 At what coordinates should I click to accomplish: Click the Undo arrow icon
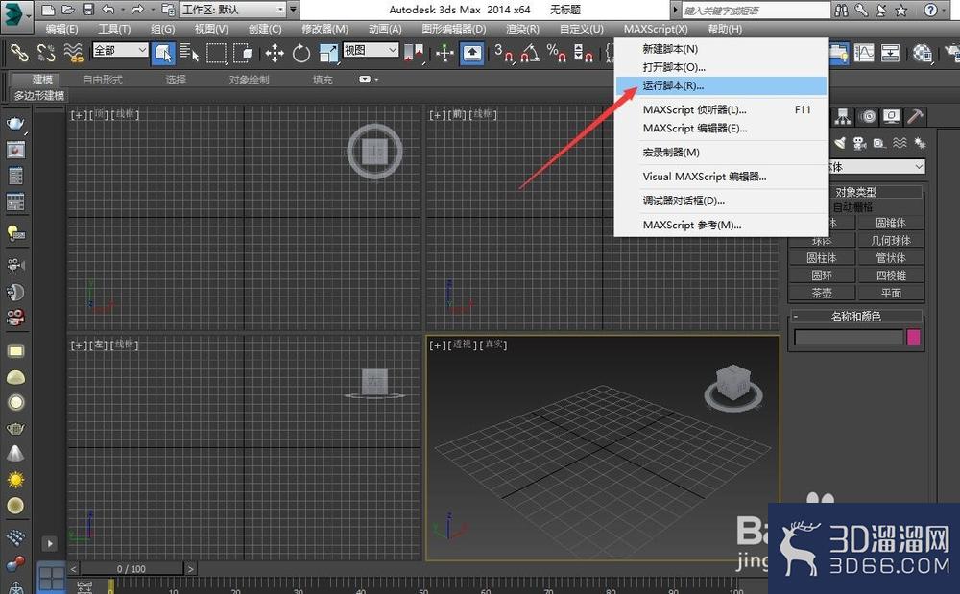pyautogui.click(x=108, y=10)
